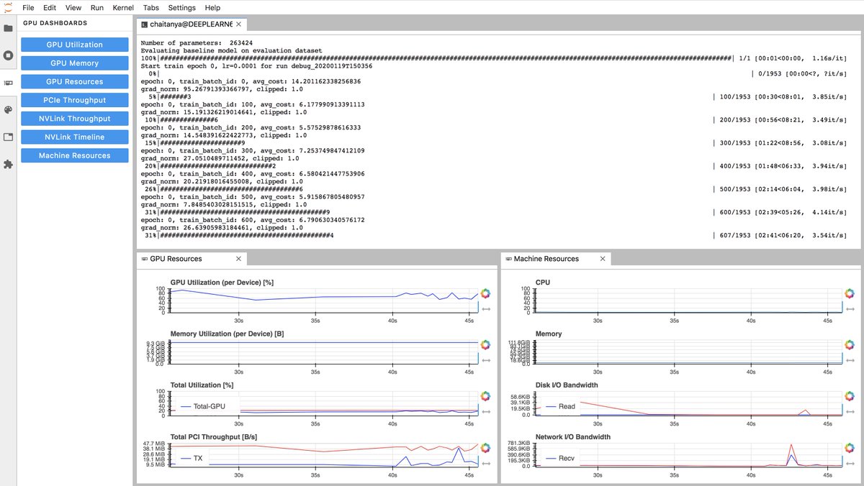The width and height of the screenshot is (864, 486).
Task: Open the Help menu
Action: 212,7
